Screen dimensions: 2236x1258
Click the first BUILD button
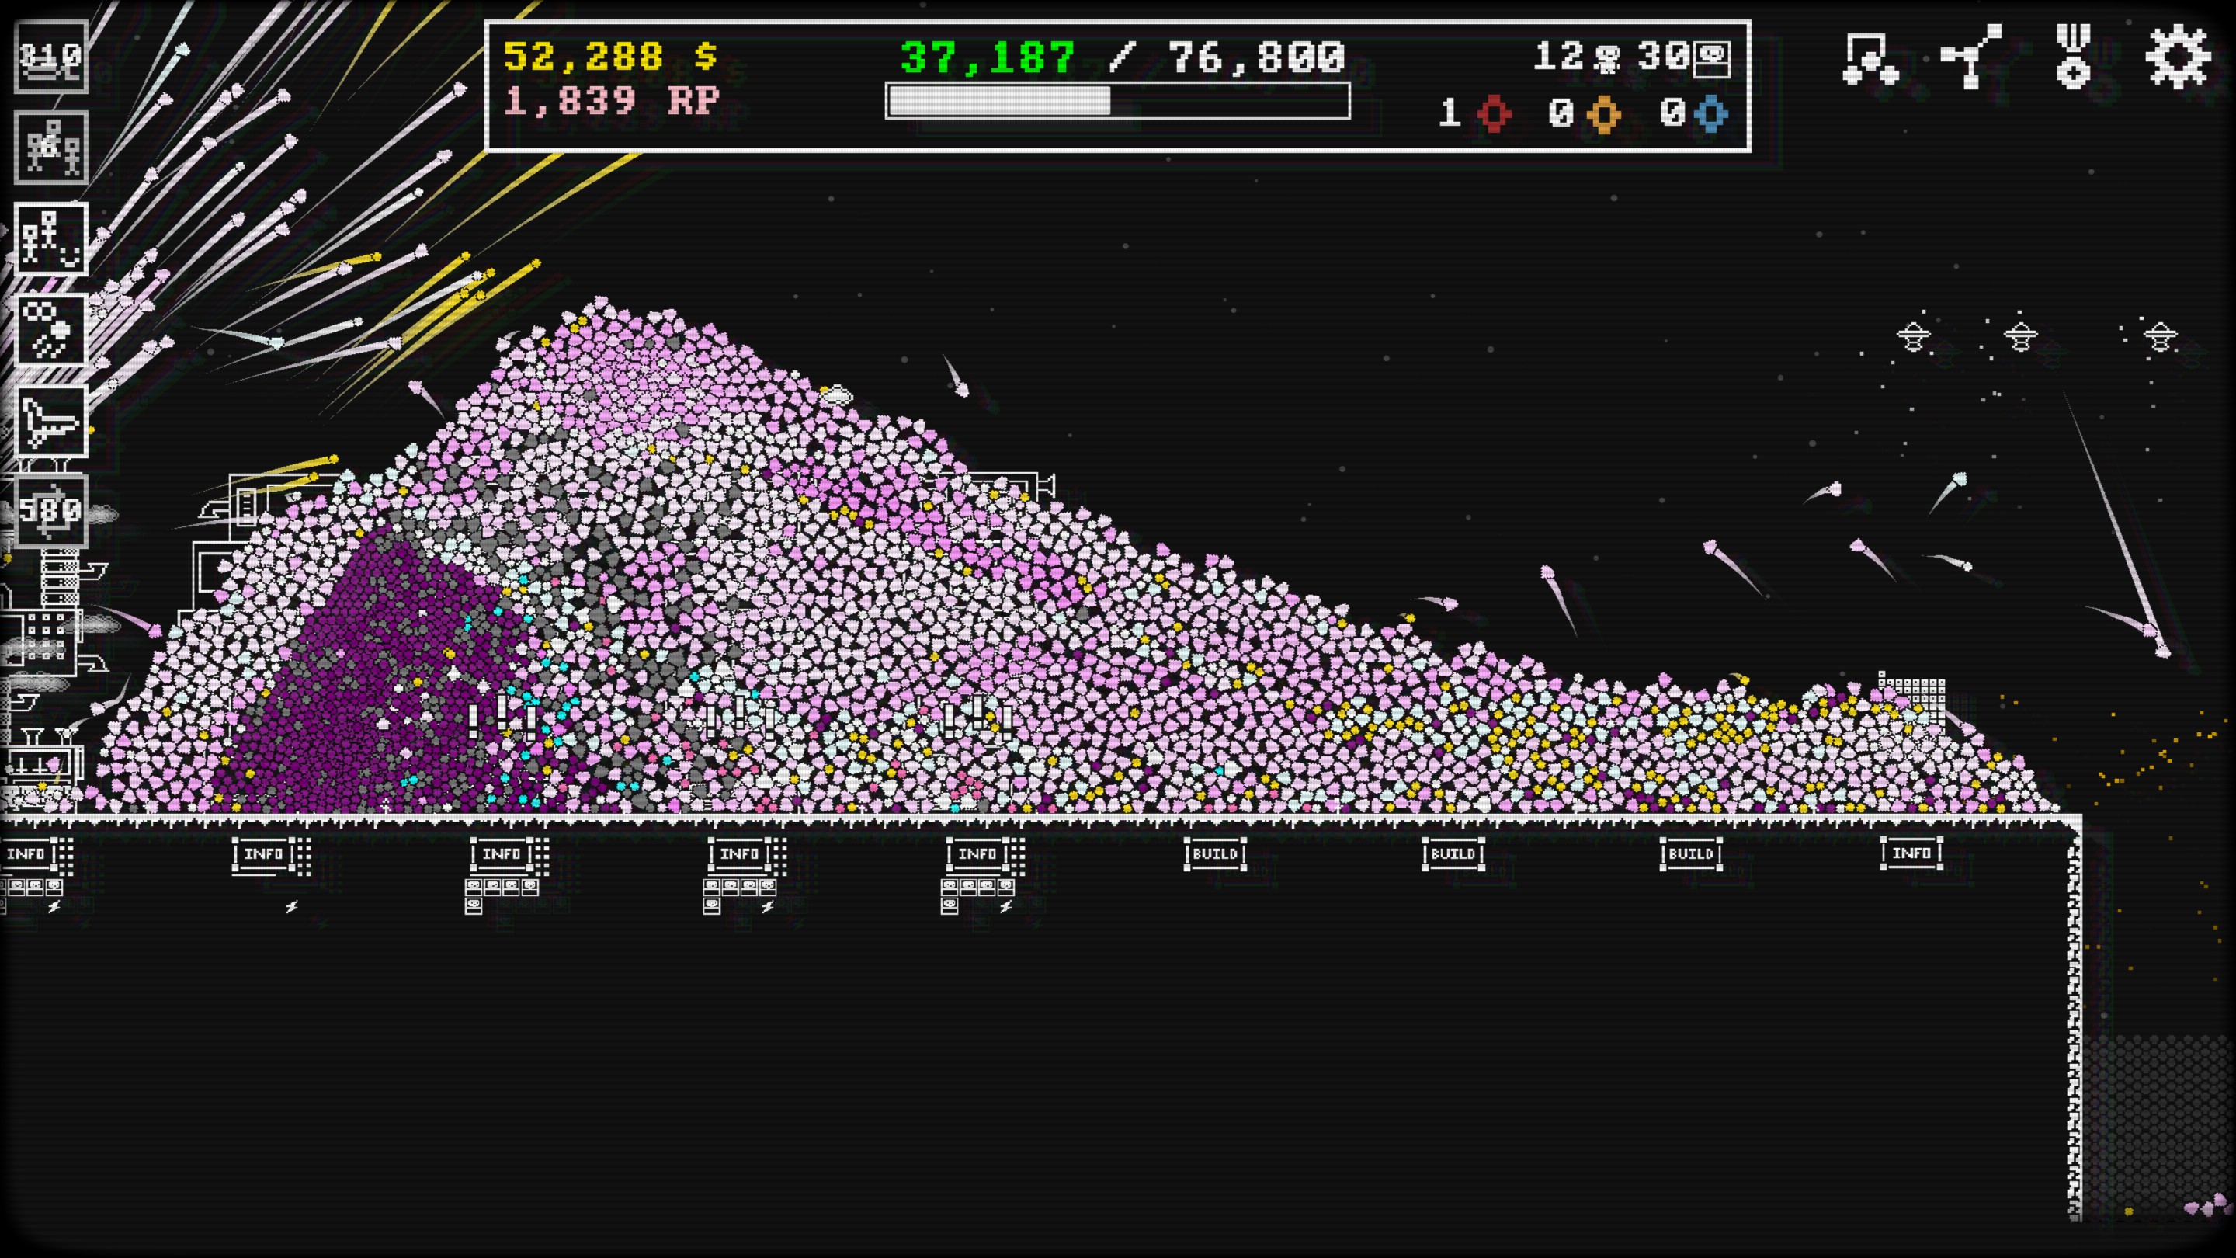(1215, 854)
